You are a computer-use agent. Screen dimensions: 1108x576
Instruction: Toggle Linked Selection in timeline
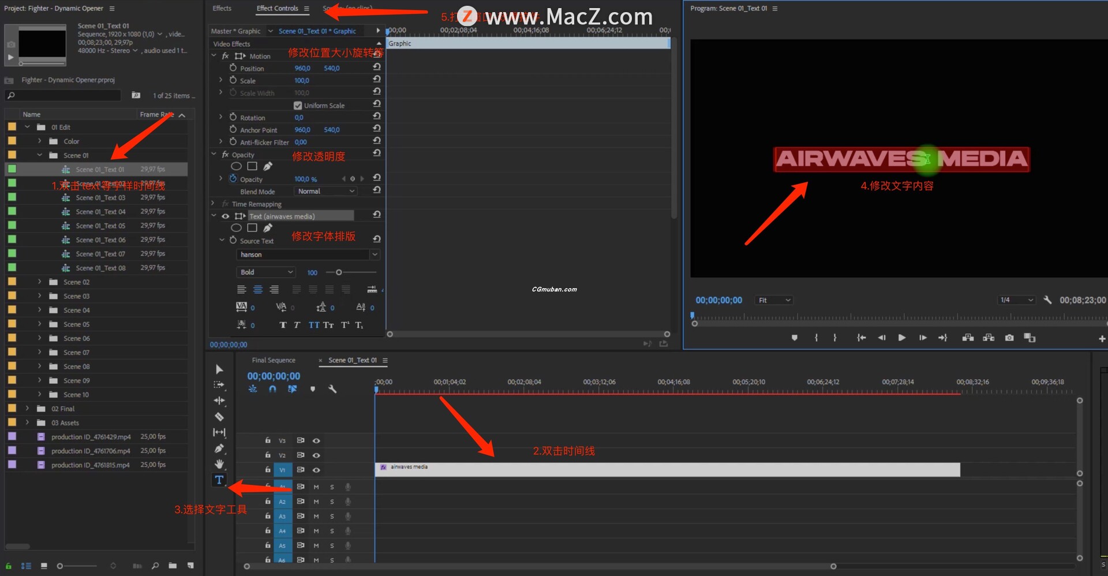click(x=293, y=389)
